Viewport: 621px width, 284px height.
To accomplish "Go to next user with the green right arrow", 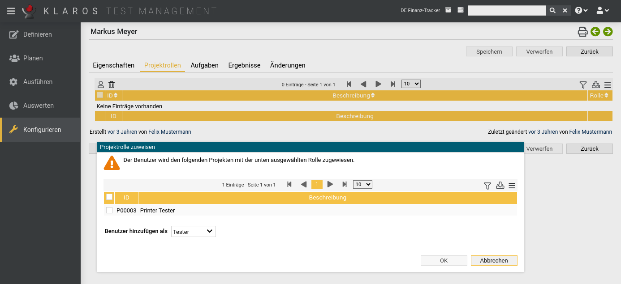I will click(x=608, y=31).
